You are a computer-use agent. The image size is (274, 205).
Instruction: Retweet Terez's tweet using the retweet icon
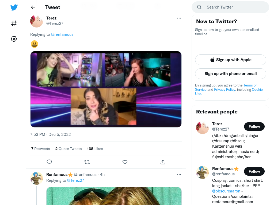point(87,162)
